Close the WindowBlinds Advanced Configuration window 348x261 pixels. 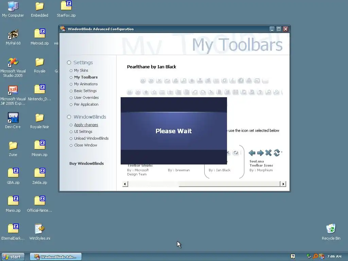tap(285, 29)
